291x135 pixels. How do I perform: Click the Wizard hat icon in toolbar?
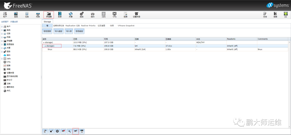136,14
